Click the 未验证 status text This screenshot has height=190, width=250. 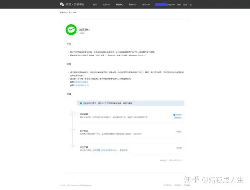pyautogui.click(x=179, y=132)
